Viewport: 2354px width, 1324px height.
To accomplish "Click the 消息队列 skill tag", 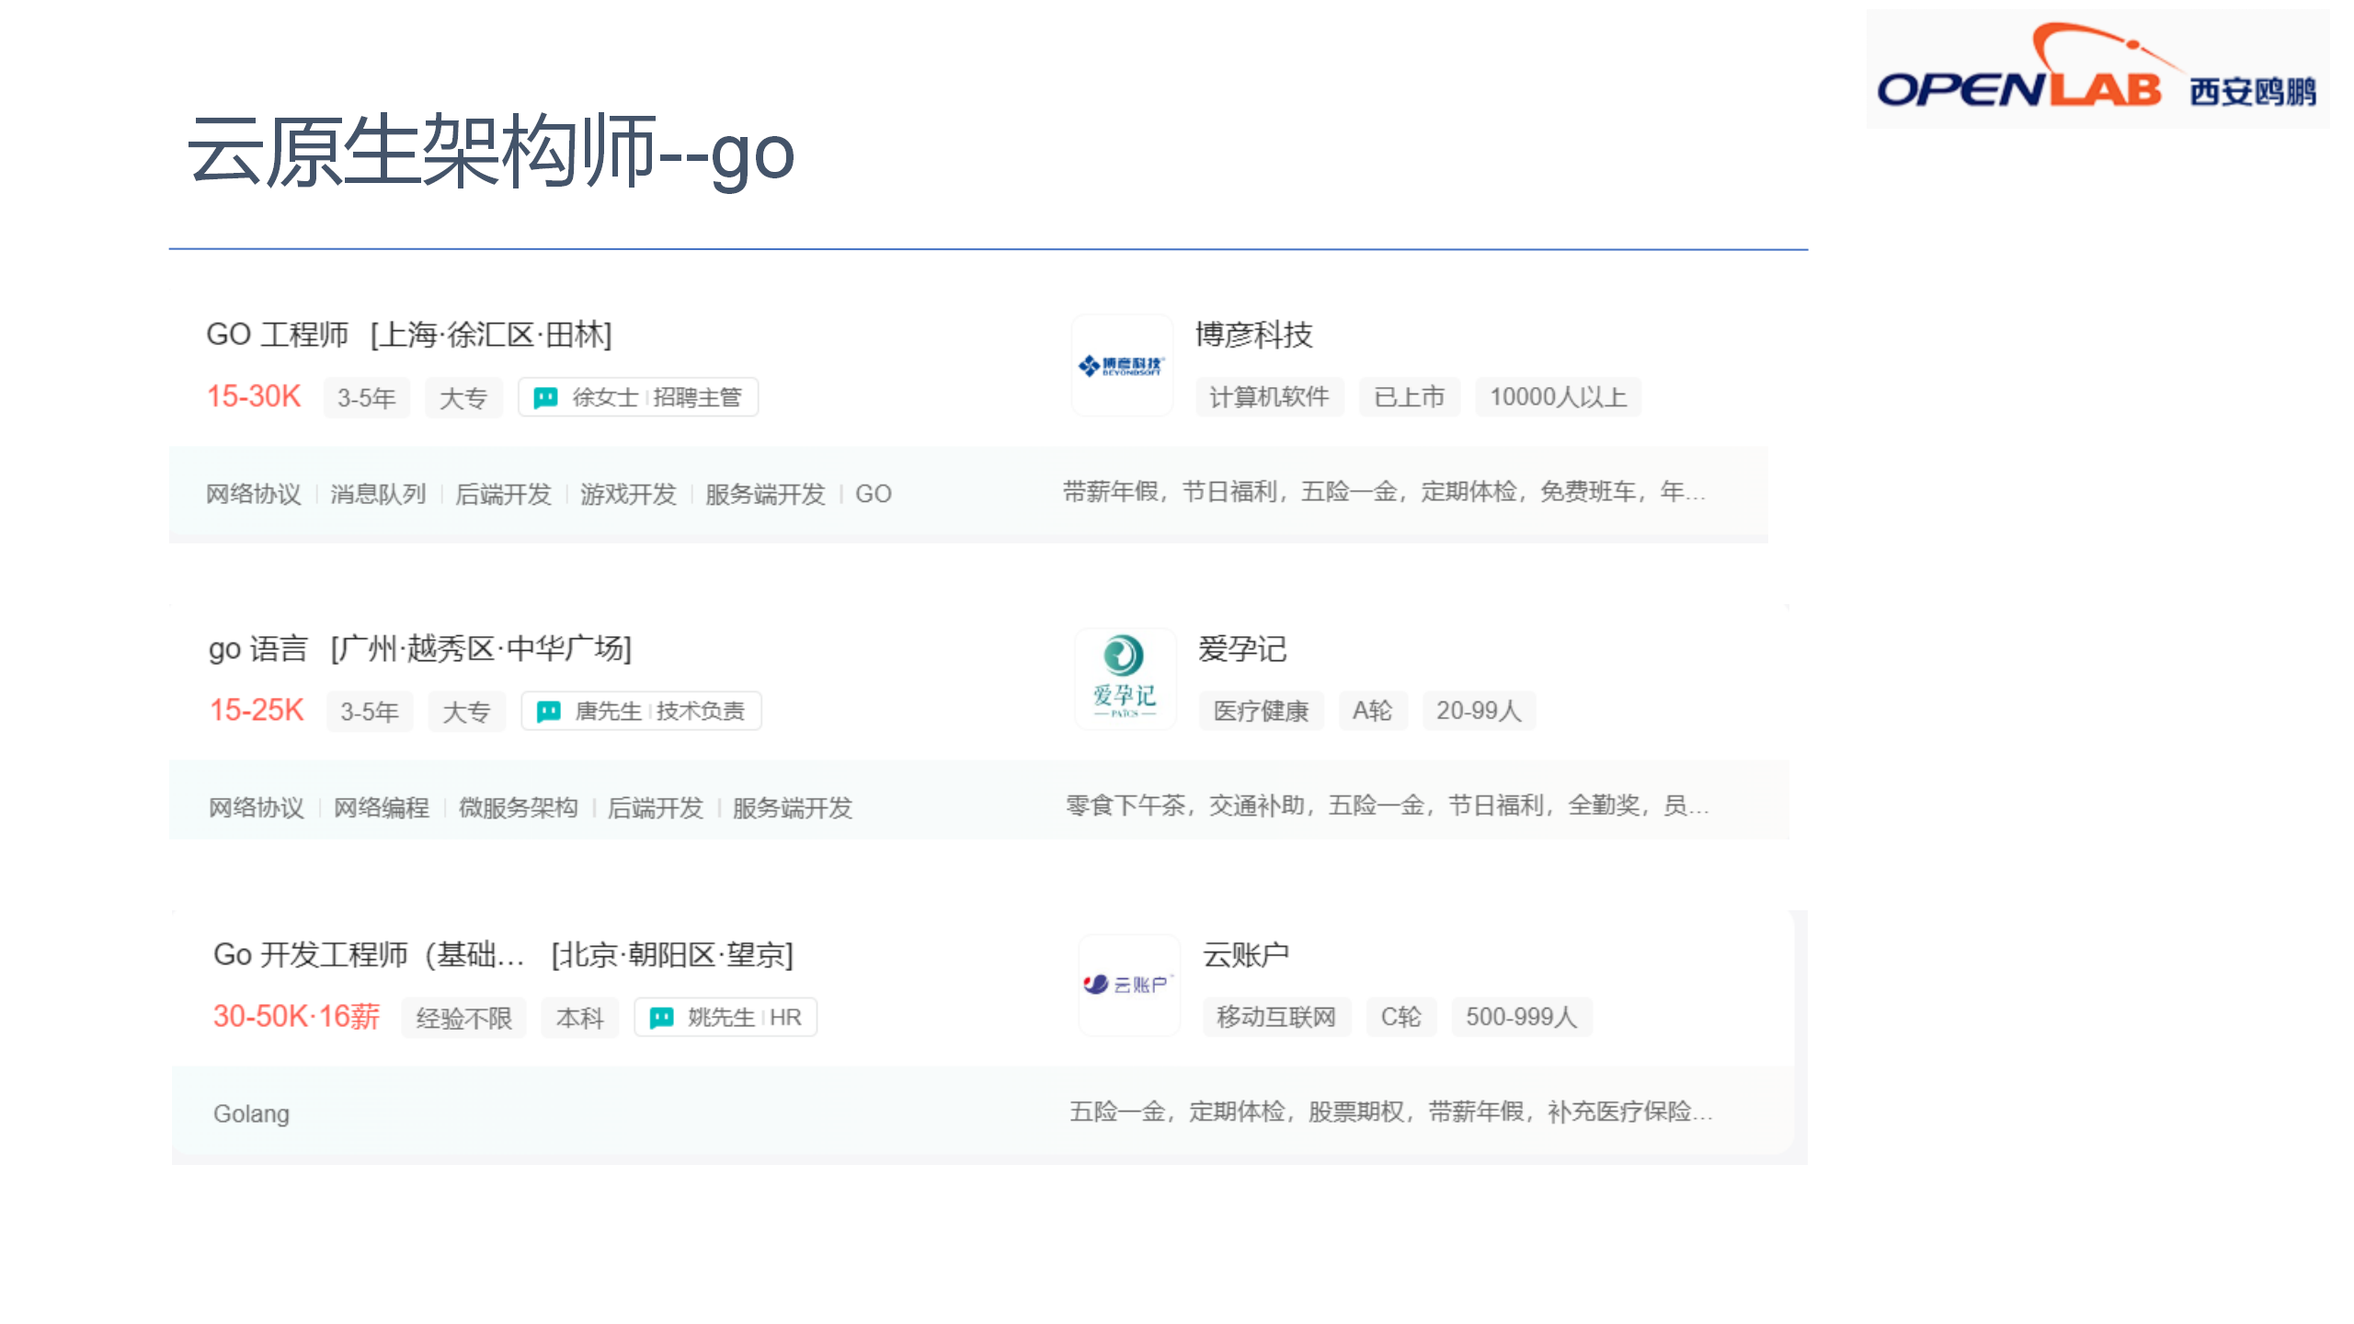I will click(x=378, y=494).
